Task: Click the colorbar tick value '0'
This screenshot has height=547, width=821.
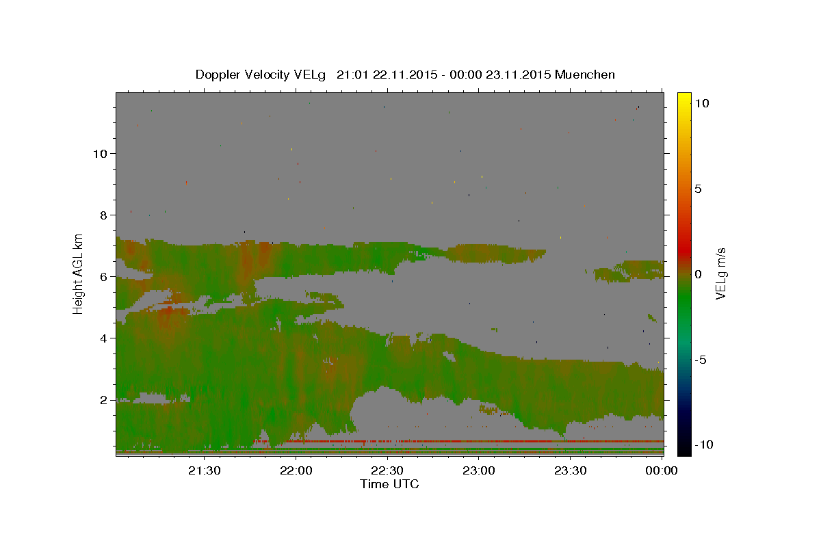Action: click(x=697, y=274)
